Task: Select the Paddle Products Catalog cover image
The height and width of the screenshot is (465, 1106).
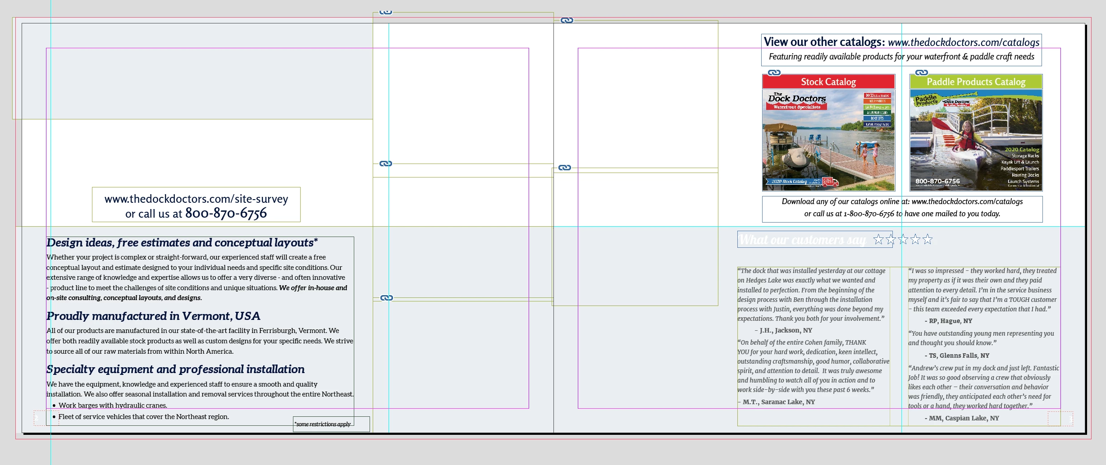Action: (976, 140)
